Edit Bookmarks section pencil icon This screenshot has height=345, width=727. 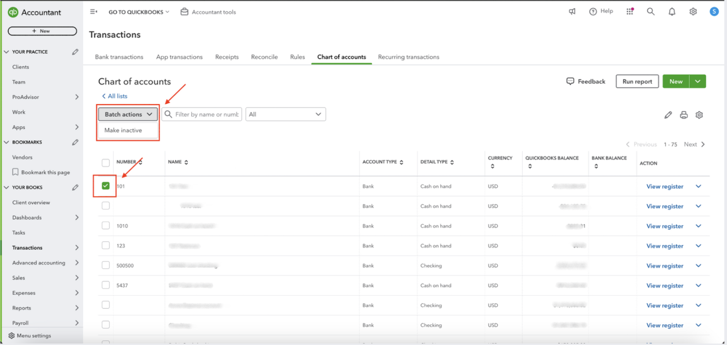pyautogui.click(x=75, y=142)
